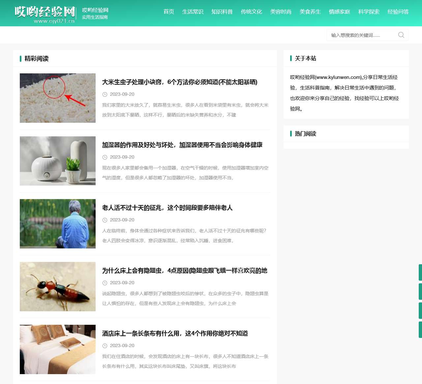Click the about text mentioning www.kylunwen.com
This screenshot has height=384, width=422.
click(x=345, y=93)
